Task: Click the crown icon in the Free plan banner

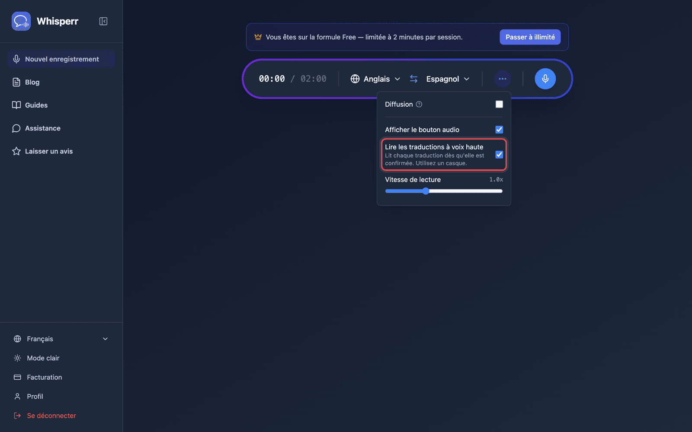Action: click(x=258, y=37)
